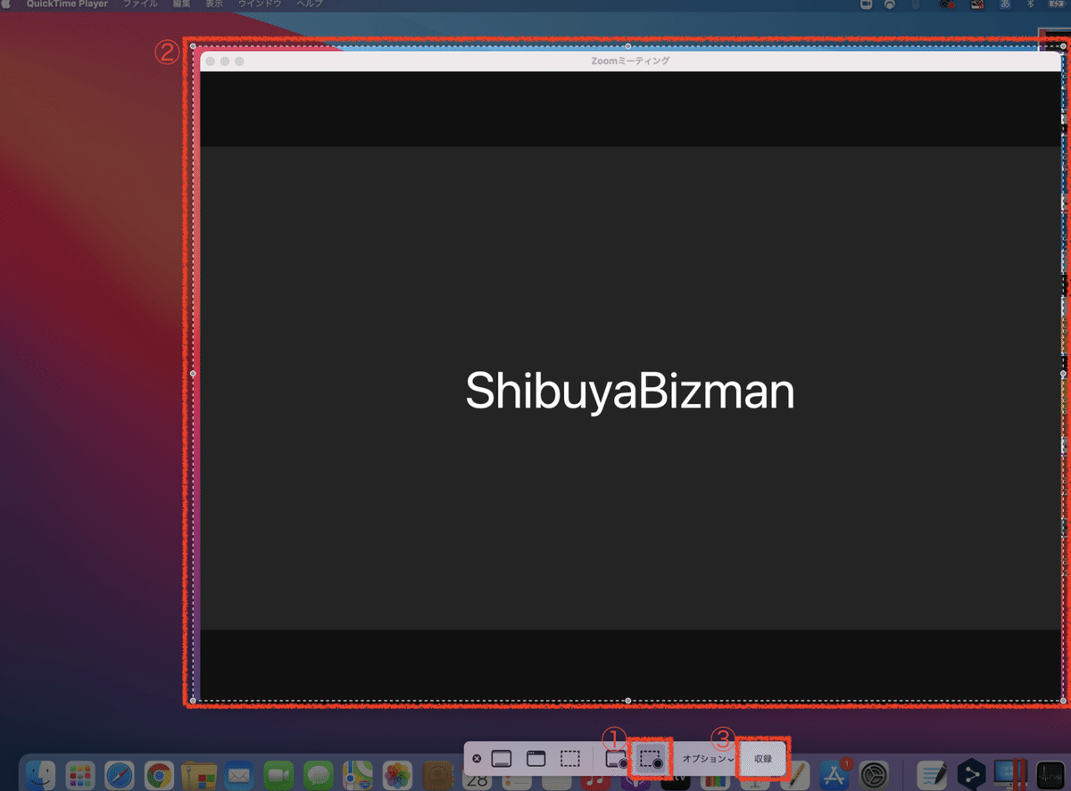Viewport: 1071px width, 791px height.
Task: Click the 収録 record button
Action: [763, 759]
